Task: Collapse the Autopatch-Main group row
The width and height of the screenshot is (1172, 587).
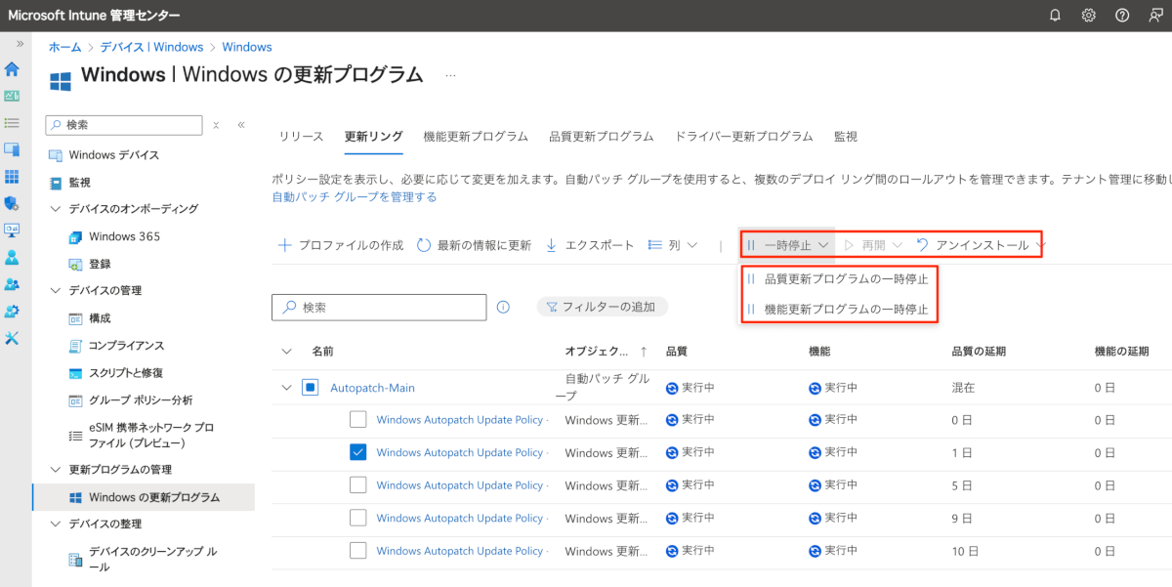Action: [286, 388]
